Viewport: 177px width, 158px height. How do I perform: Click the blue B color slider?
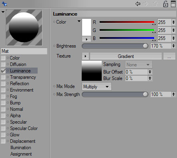(x=127, y=38)
